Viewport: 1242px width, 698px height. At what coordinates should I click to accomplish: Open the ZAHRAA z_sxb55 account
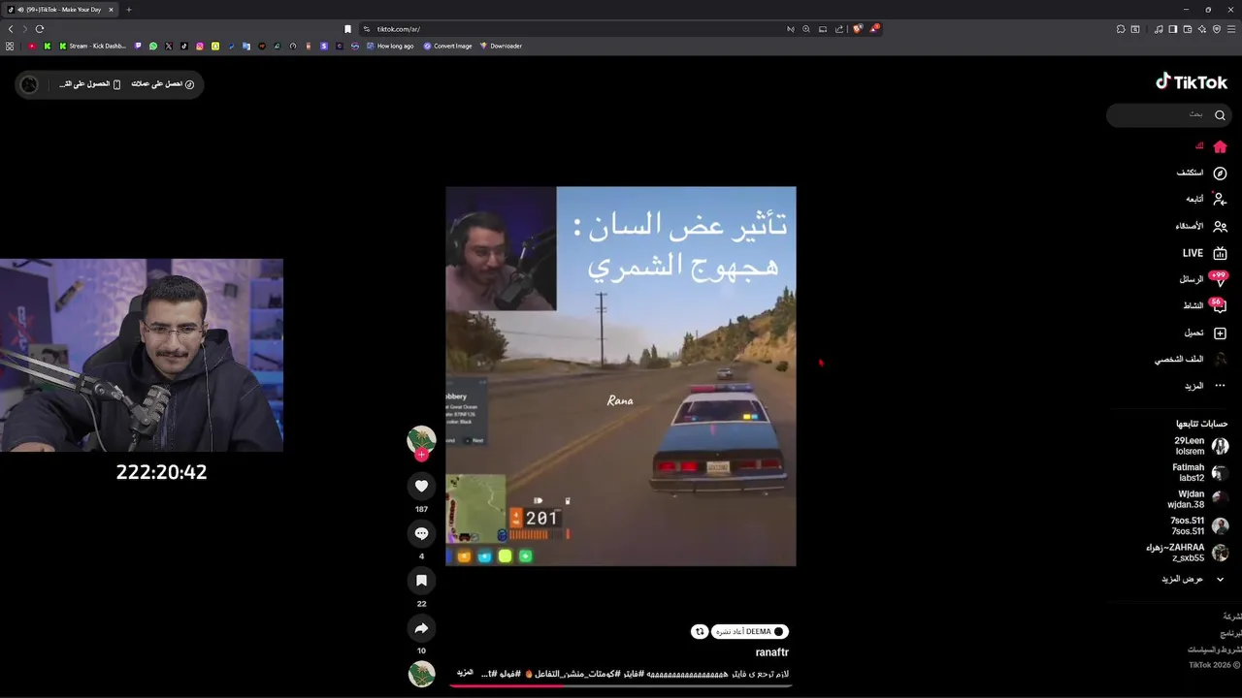pos(1188,553)
